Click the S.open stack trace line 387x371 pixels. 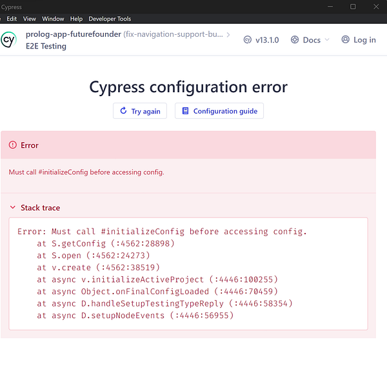tap(94, 256)
